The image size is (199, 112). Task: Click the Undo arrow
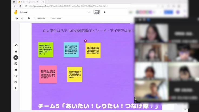pos(16,18)
